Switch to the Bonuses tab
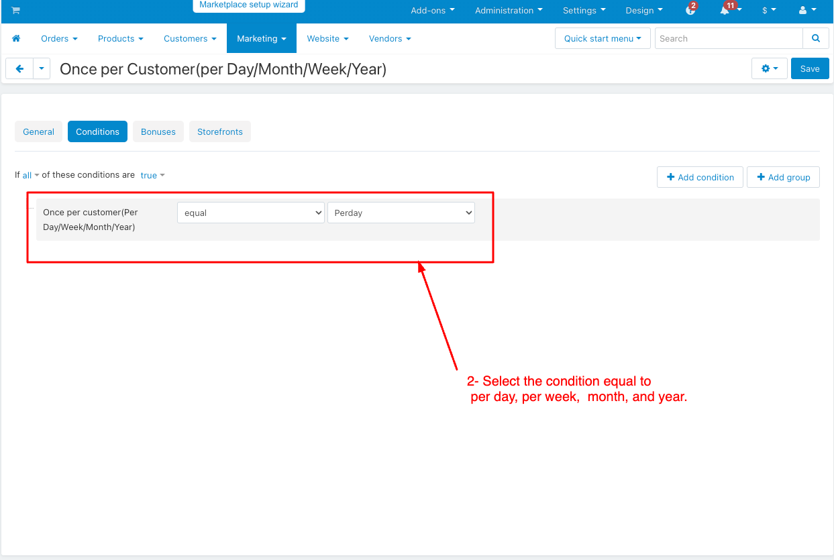Image resolution: width=834 pixels, height=560 pixels. tap(158, 132)
